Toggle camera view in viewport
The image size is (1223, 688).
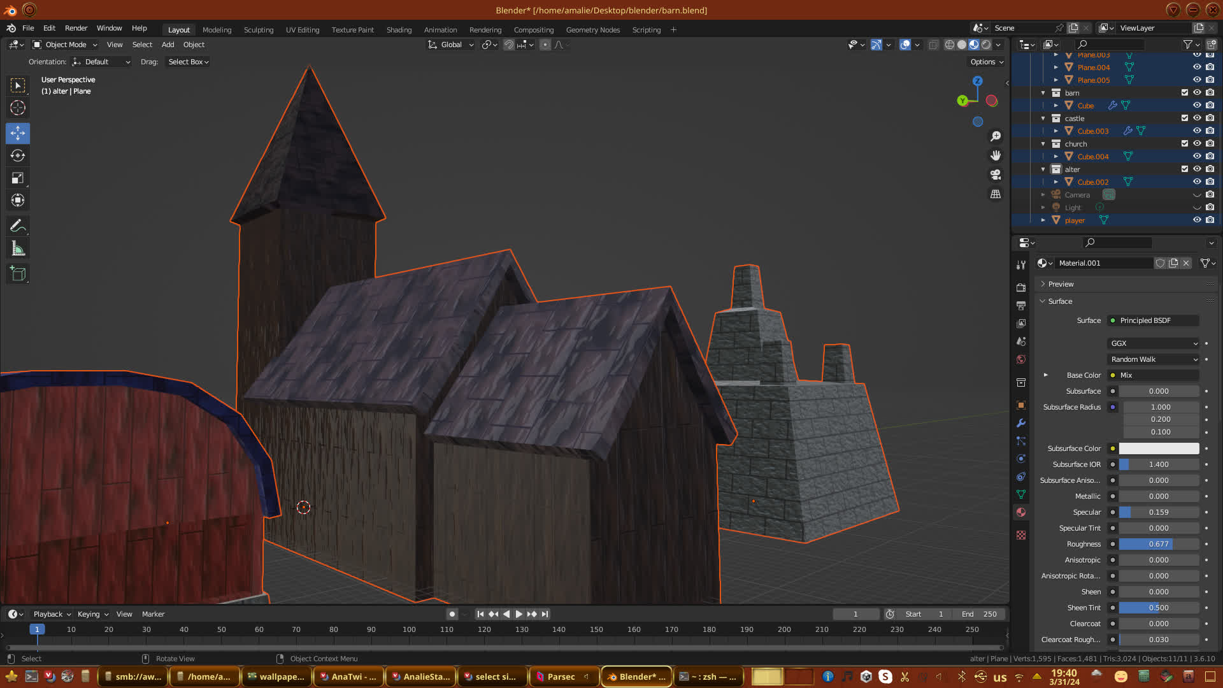[x=996, y=175]
